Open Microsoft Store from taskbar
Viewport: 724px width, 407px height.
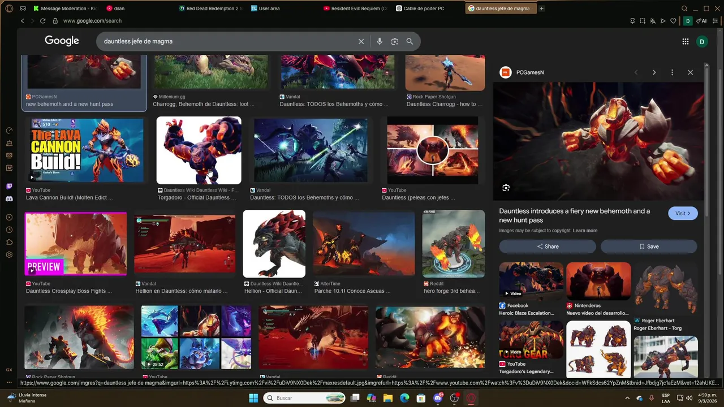tap(421, 398)
